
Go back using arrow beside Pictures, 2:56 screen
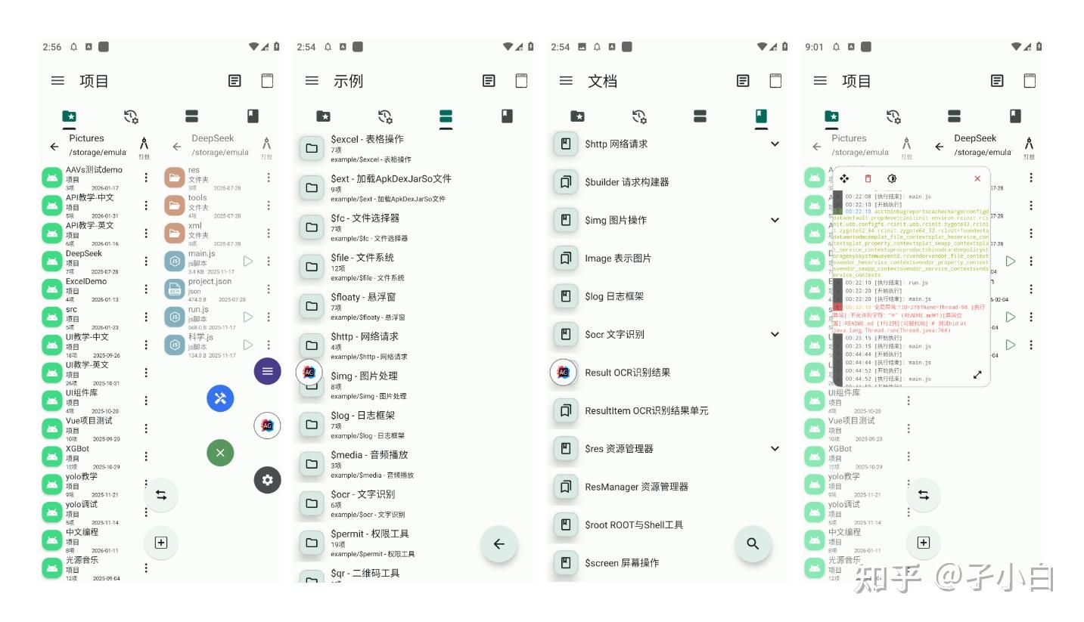click(x=54, y=147)
